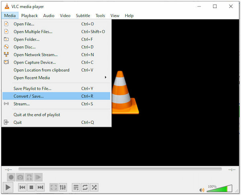The height and width of the screenshot is (195, 241).
Task: Open the Audio menu
Action: coord(49,16)
